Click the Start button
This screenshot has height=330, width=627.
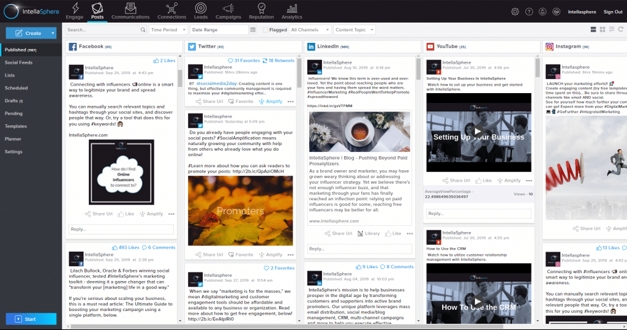pyautogui.click(x=31, y=319)
